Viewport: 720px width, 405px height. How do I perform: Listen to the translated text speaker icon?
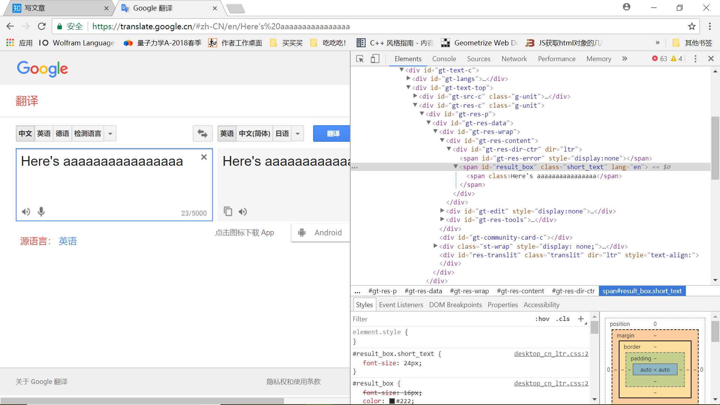click(x=243, y=212)
